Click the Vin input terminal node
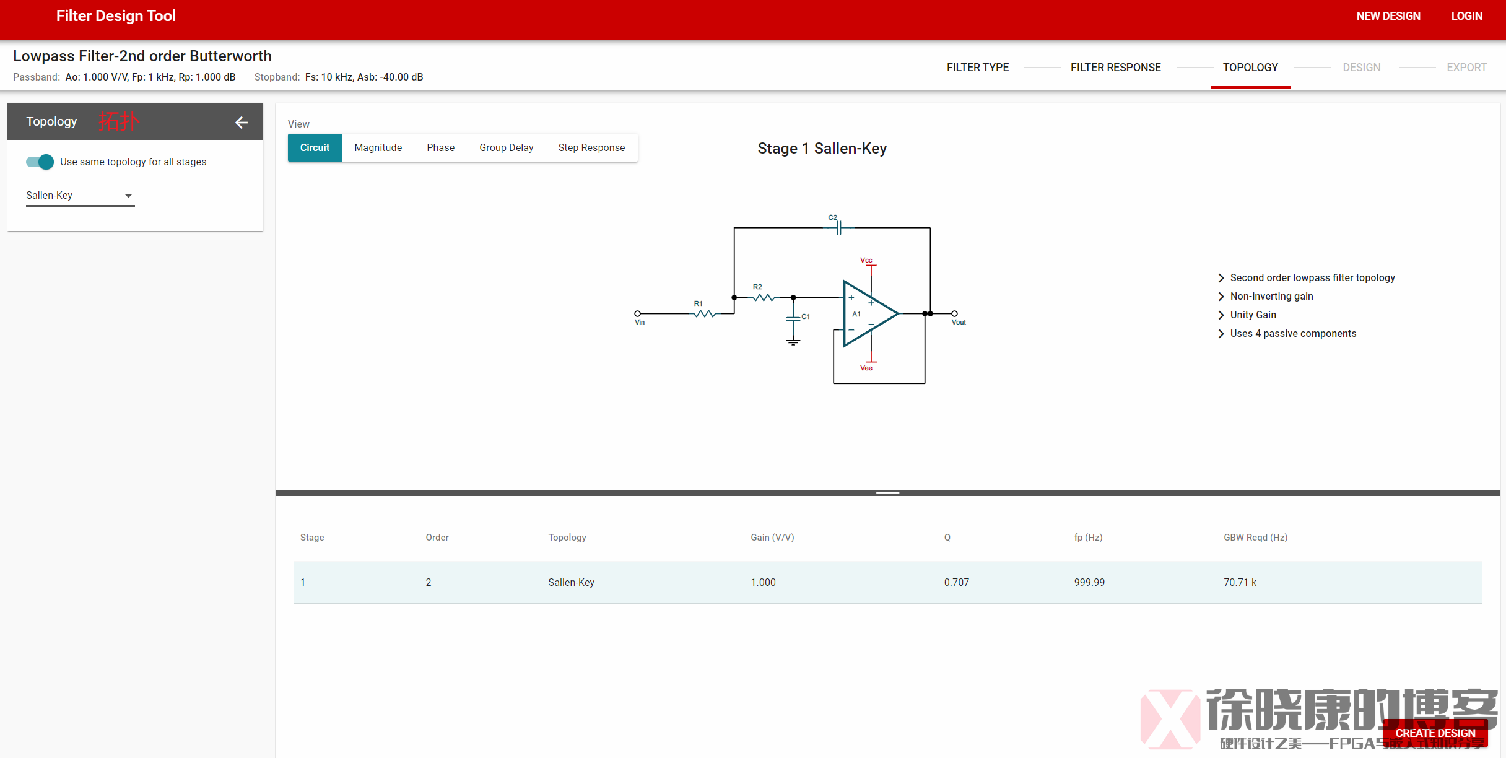Viewport: 1506px width, 758px height. (x=638, y=313)
